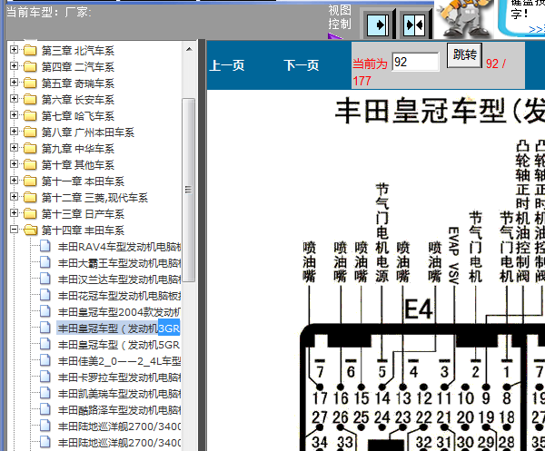Viewport: 545px width, 451px height.
Task: Click the E4 connector label in diagram
Action: (x=419, y=309)
